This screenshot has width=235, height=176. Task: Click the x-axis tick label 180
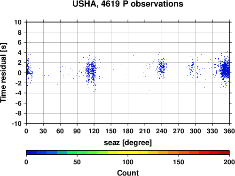coord(128,131)
